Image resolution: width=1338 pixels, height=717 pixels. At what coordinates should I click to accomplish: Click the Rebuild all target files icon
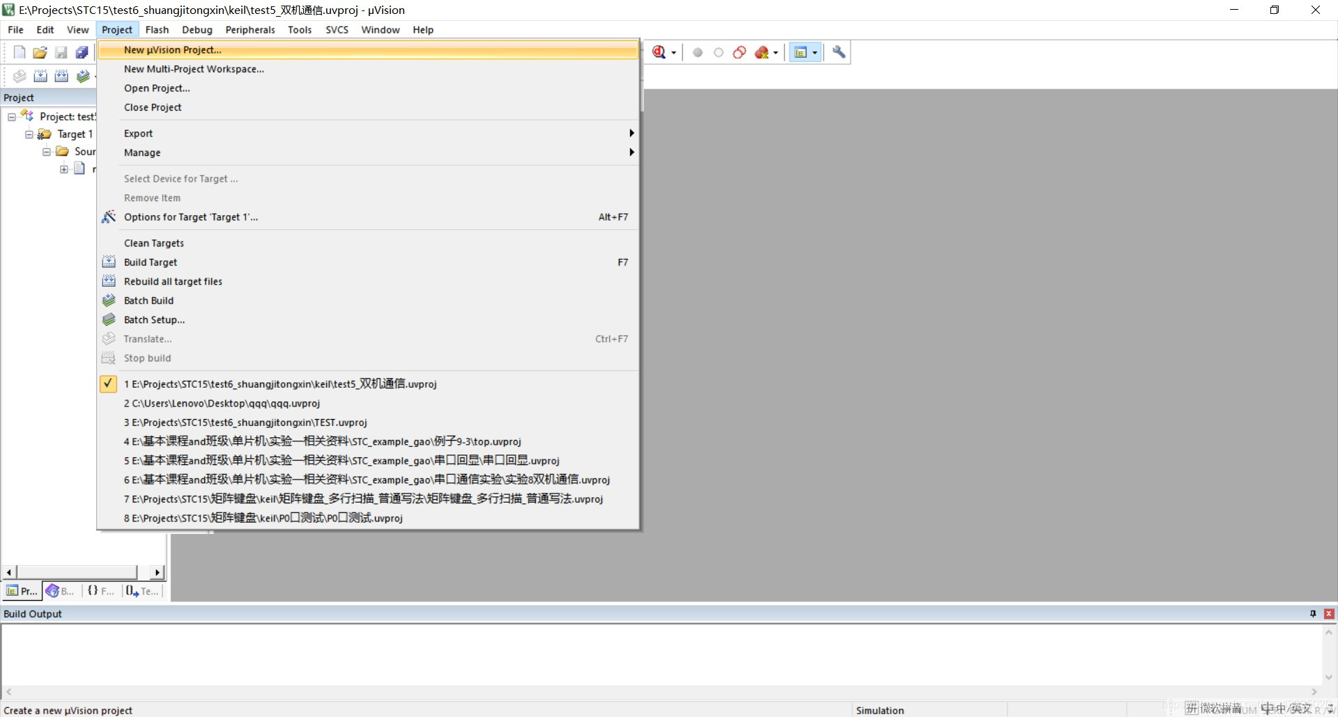tap(109, 281)
